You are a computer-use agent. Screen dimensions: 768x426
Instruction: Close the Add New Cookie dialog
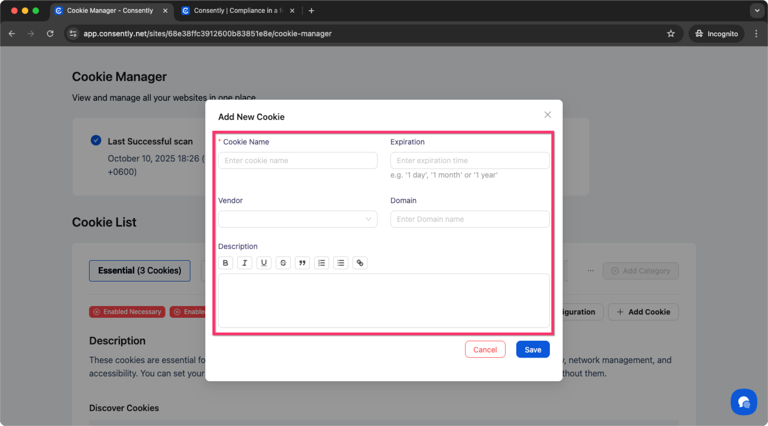(x=547, y=115)
